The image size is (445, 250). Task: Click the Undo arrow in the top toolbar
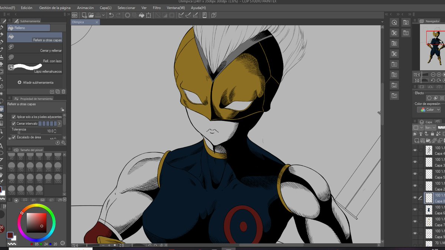coord(112,15)
